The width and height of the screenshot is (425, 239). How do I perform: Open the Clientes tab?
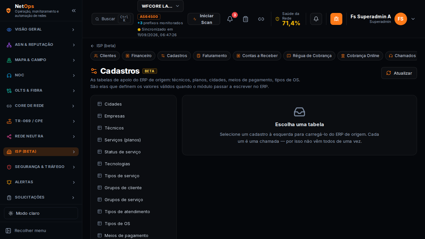tap(105, 56)
